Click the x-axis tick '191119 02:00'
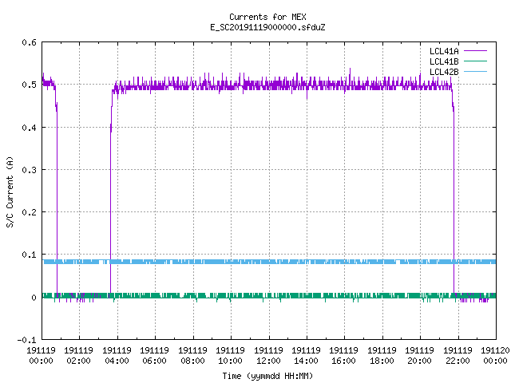Viewport: 511px width, 383px height. point(78,356)
